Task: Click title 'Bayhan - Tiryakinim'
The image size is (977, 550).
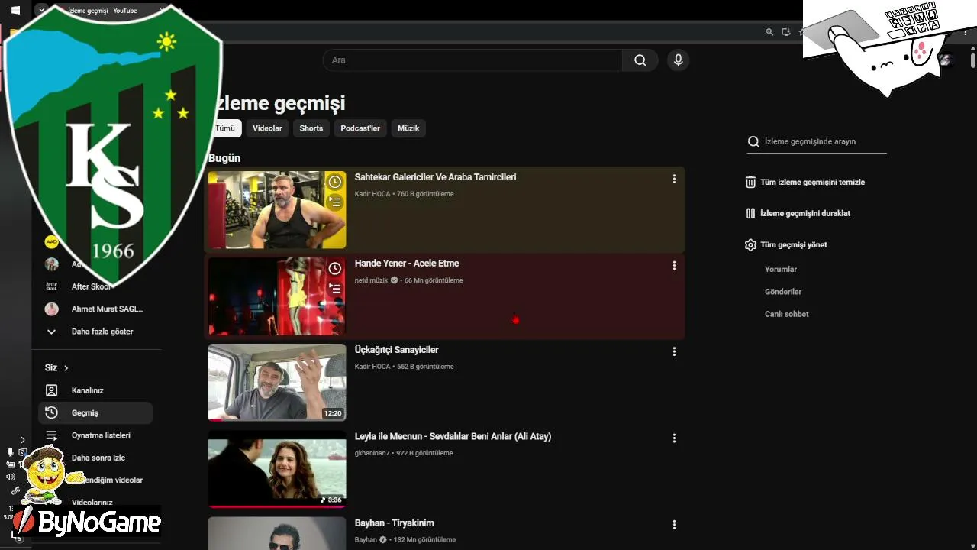Action: 394,523
